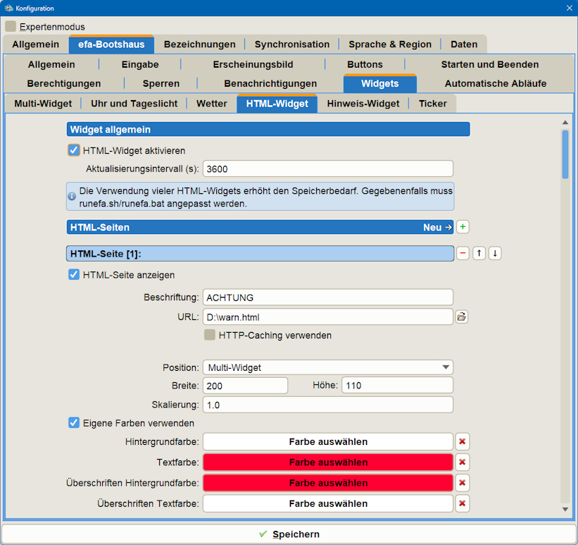
Task: Move HTML-Seite [1] up with arrow icon
Action: click(479, 253)
